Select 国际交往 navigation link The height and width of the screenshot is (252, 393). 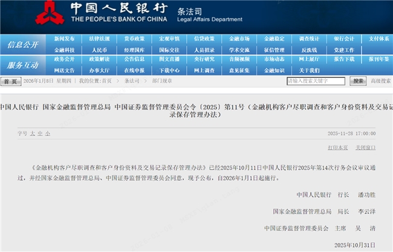click(x=169, y=50)
